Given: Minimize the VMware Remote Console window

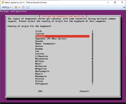Looking at the screenshot, I should point(108,2).
